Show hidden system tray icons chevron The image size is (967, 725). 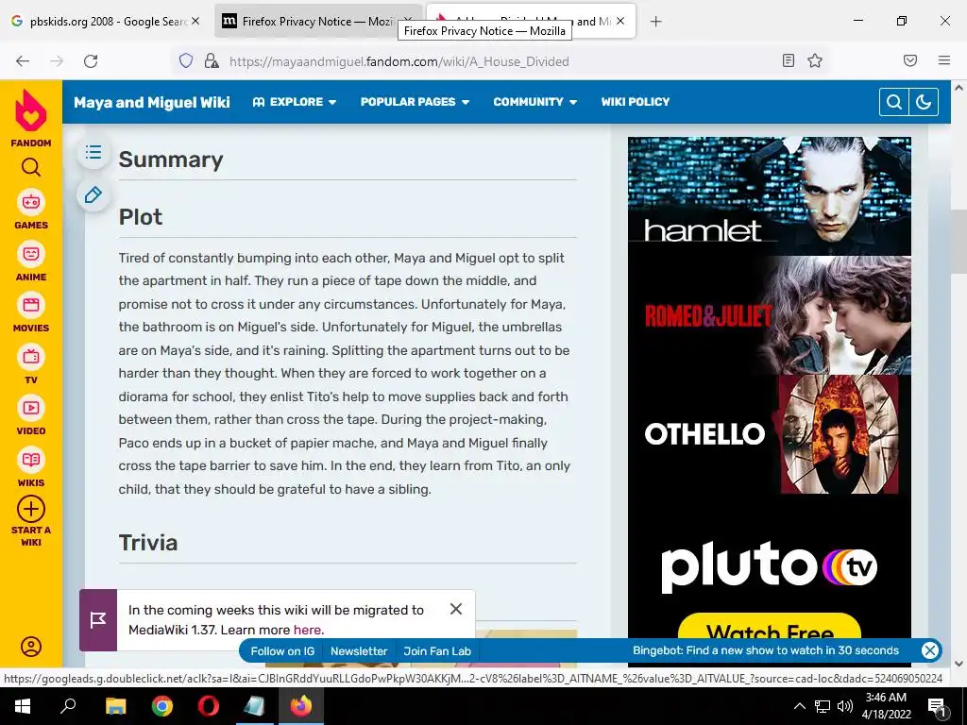[799, 706]
